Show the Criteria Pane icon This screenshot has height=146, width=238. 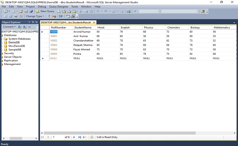tap(11, 16)
